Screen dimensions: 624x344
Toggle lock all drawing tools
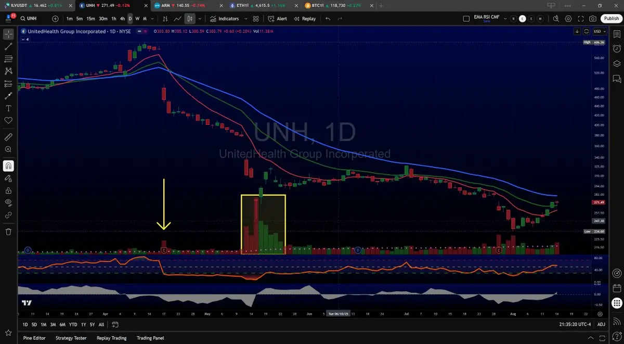pos(8,190)
